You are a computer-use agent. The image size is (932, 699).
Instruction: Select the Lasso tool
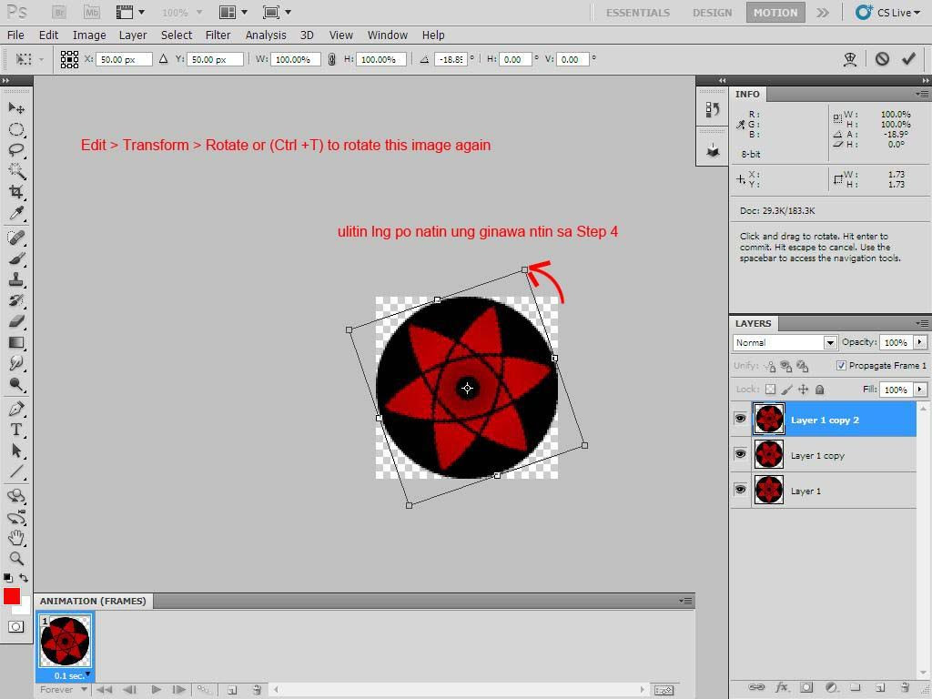tap(16, 150)
